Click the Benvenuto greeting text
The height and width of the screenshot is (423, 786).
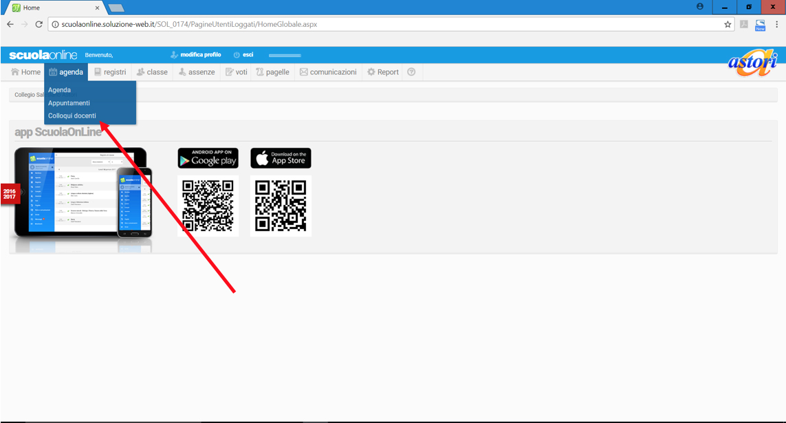pos(99,54)
